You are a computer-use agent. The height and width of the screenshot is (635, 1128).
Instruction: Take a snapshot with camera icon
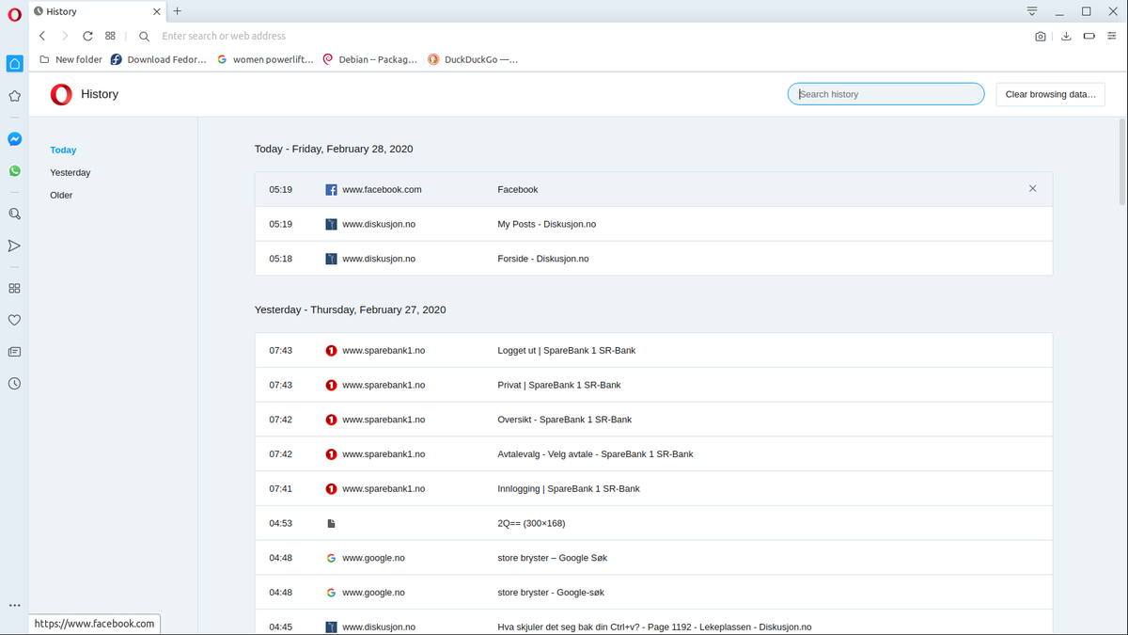click(x=1041, y=36)
